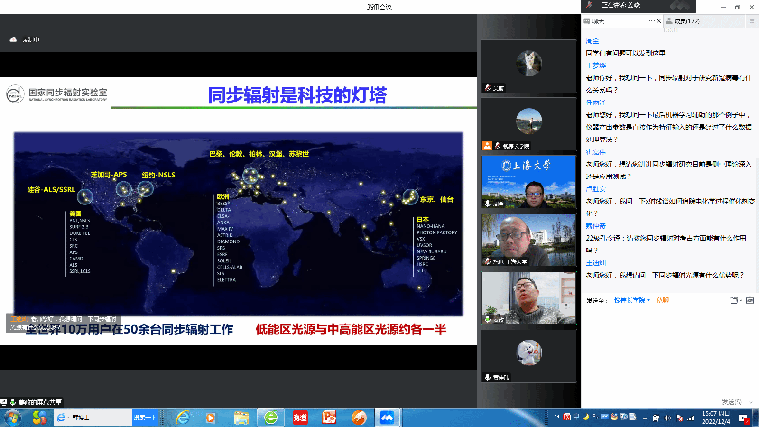Toggle 黄佳玮's microphone icon
Image resolution: width=759 pixels, height=427 pixels.
click(487, 377)
